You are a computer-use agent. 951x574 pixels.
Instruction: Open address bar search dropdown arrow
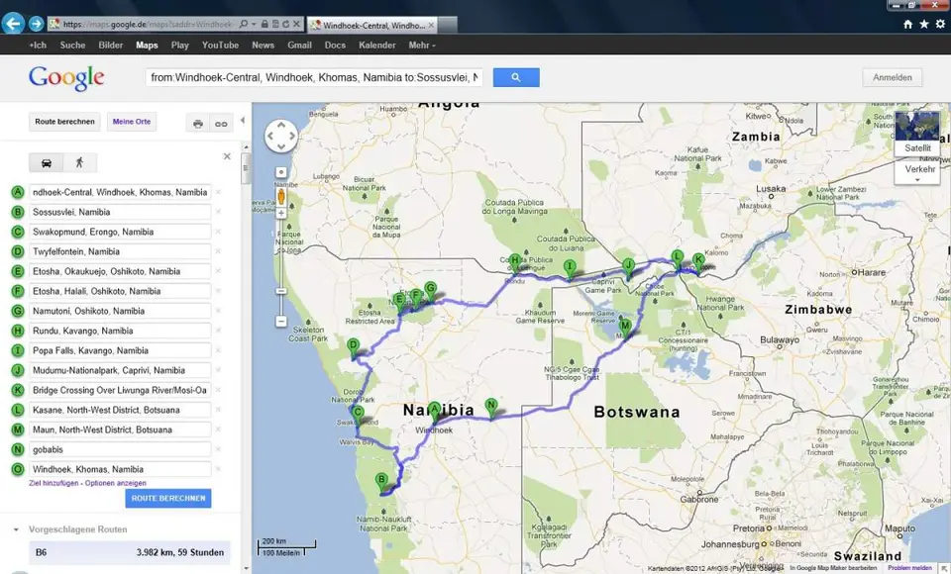[254, 24]
